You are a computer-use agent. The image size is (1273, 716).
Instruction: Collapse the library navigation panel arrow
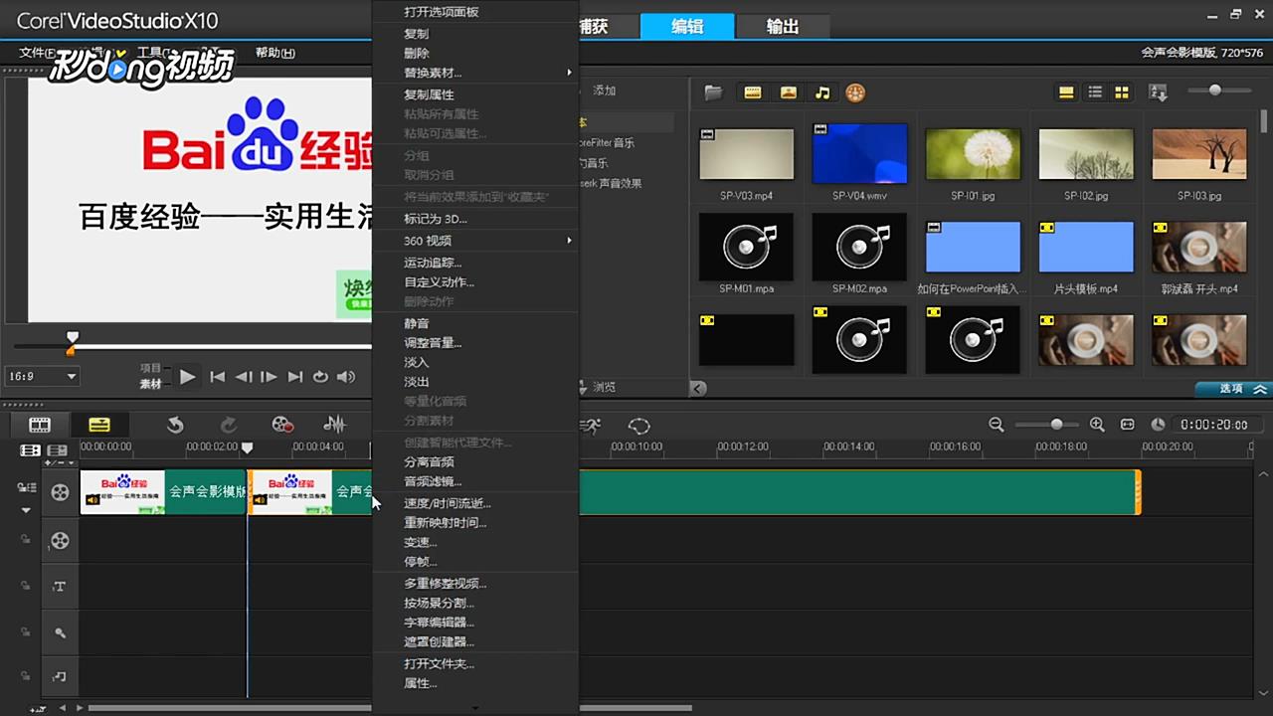coord(699,388)
